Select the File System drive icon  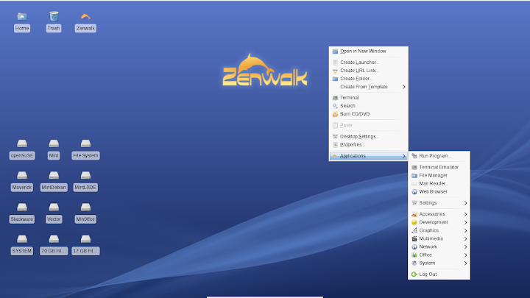(85, 143)
